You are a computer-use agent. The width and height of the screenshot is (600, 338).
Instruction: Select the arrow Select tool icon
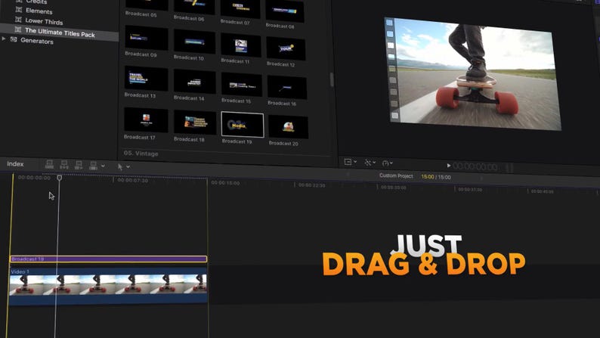120,166
